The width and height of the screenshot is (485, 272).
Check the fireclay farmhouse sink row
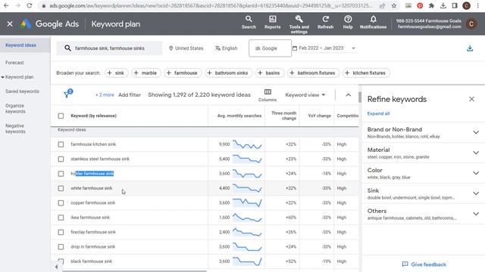pos(61,232)
